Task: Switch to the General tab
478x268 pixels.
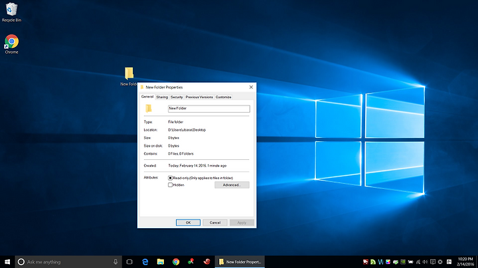Action: tap(147, 97)
